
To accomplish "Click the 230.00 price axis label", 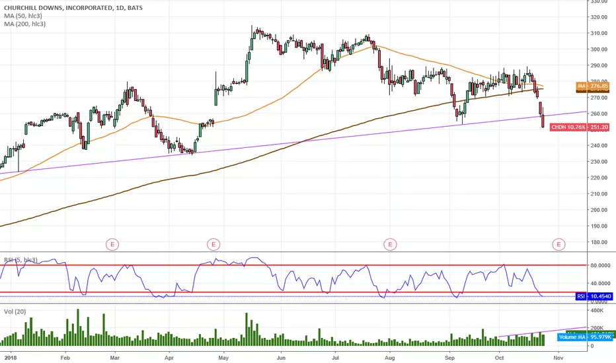I will coord(599,162).
